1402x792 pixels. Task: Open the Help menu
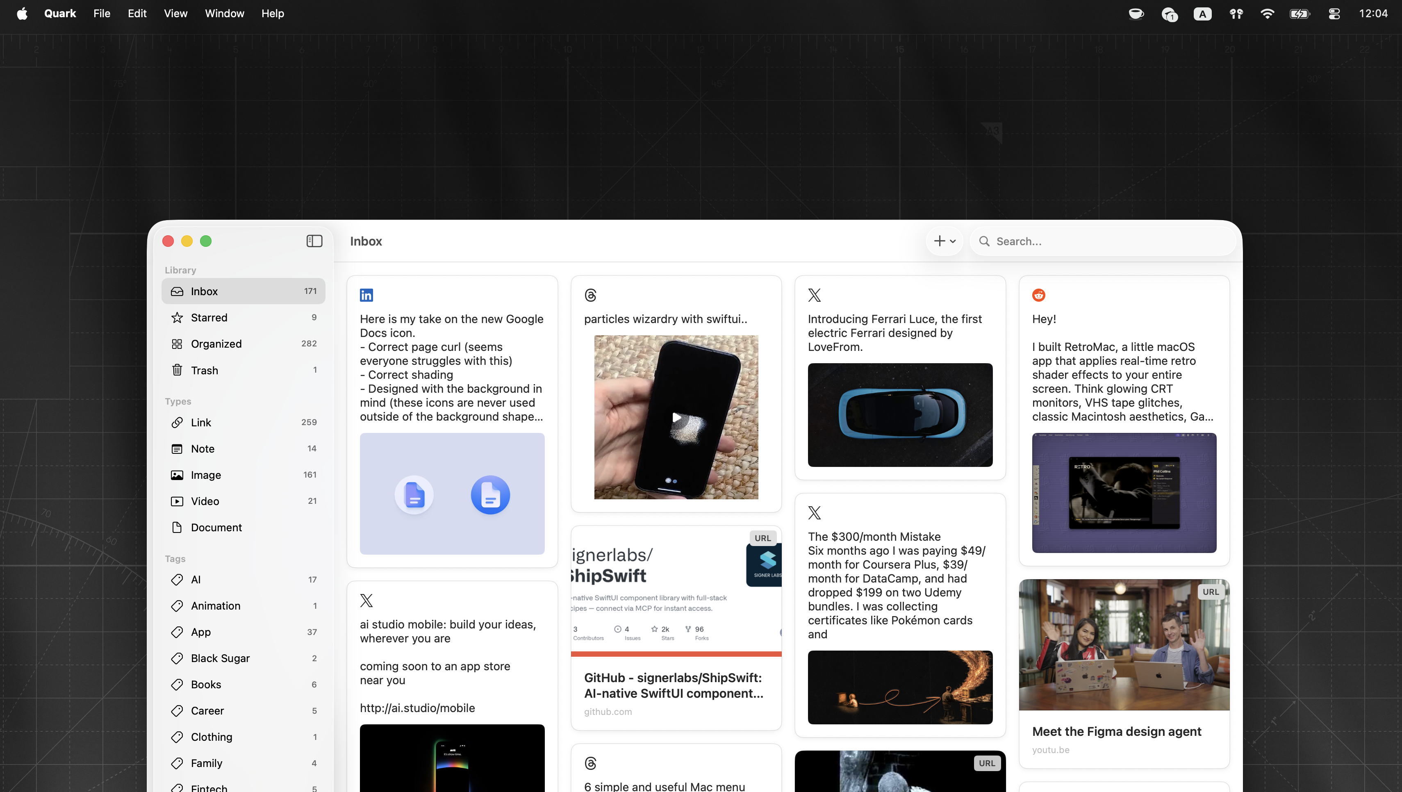click(x=273, y=14)
